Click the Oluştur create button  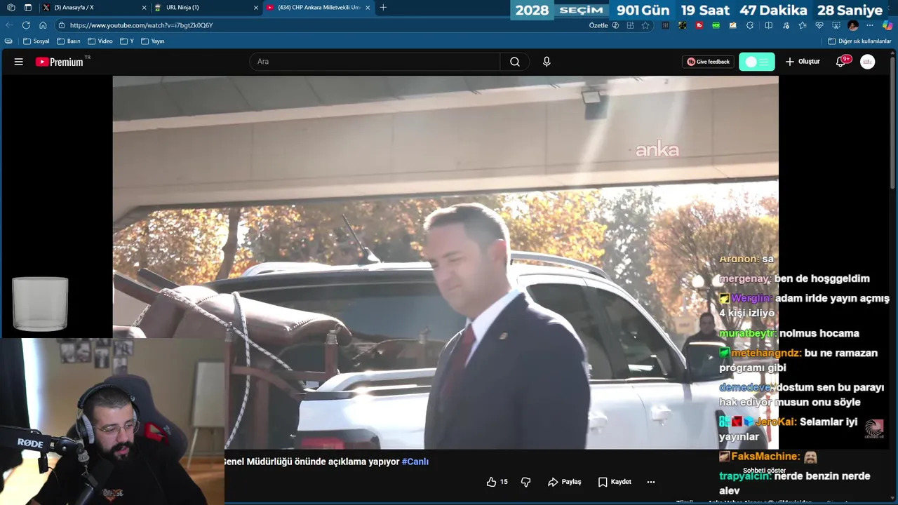click(803, 62)
